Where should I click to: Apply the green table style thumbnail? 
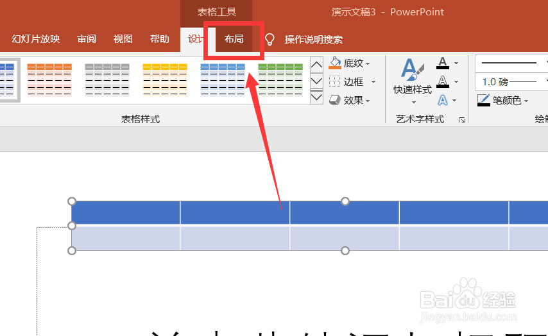pos(280,80)
